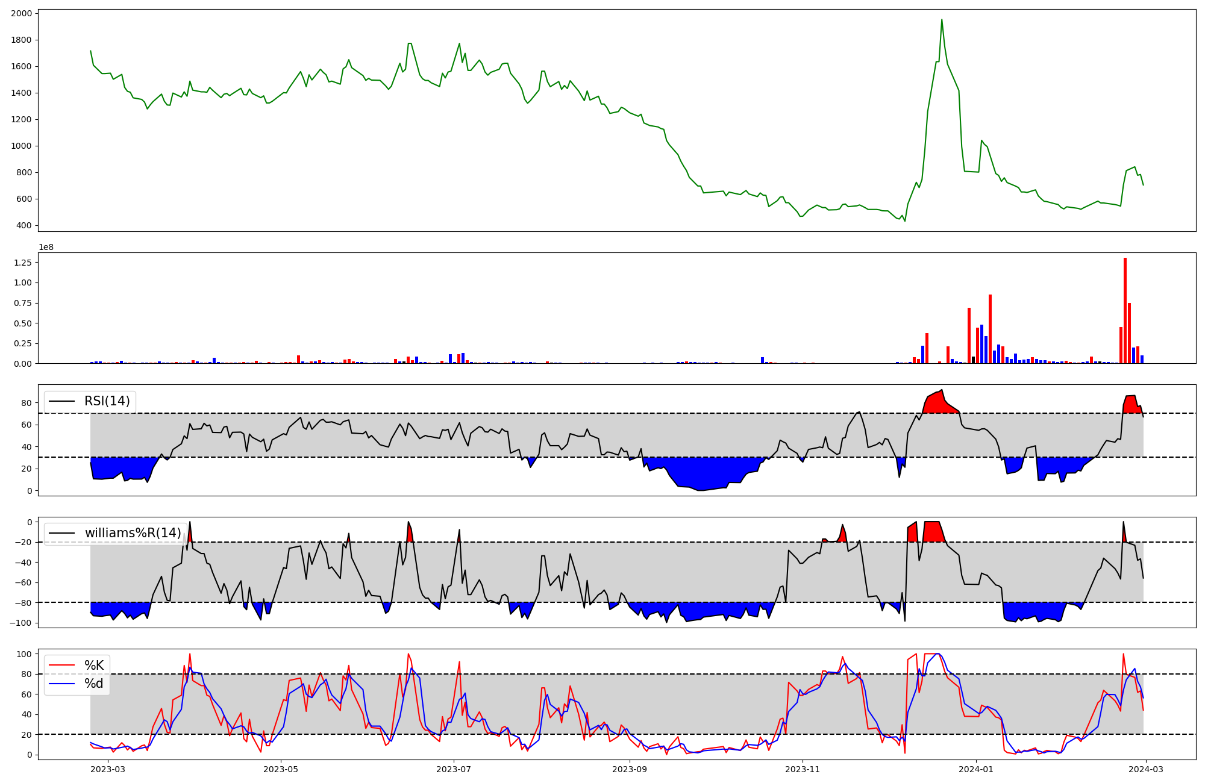Viewport: 1205px width, 783px height.
Task: Click the lowest point of green price line
Action: pyautogui.click(x=904, y=221)
